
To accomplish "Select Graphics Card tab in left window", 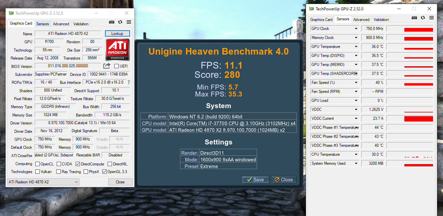I will [21, 23].
